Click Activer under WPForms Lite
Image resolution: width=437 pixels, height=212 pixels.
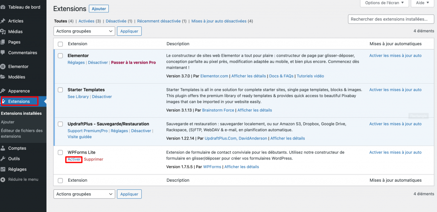point(74,159)
